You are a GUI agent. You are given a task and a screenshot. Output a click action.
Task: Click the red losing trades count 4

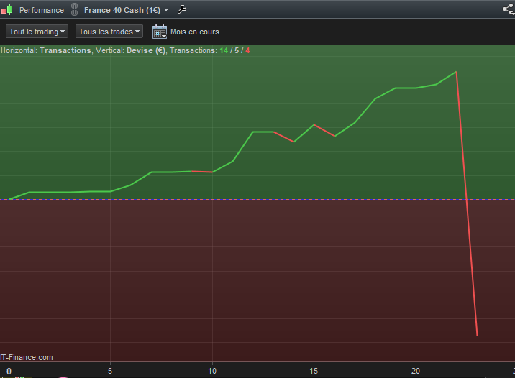click(247, 50)
